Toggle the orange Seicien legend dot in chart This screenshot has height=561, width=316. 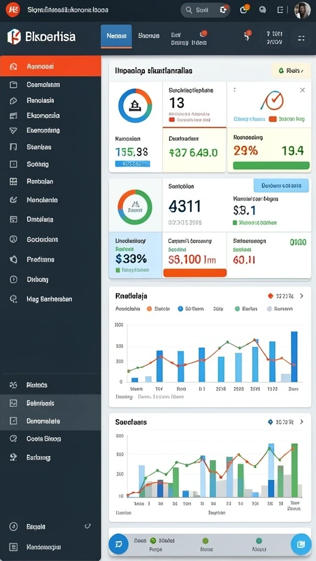pos(149,308)
